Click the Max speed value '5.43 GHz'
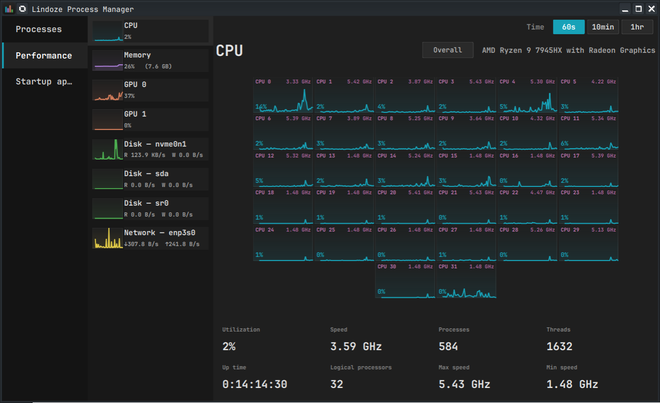Viewport: 660px width, 403px height. point(465,384)
